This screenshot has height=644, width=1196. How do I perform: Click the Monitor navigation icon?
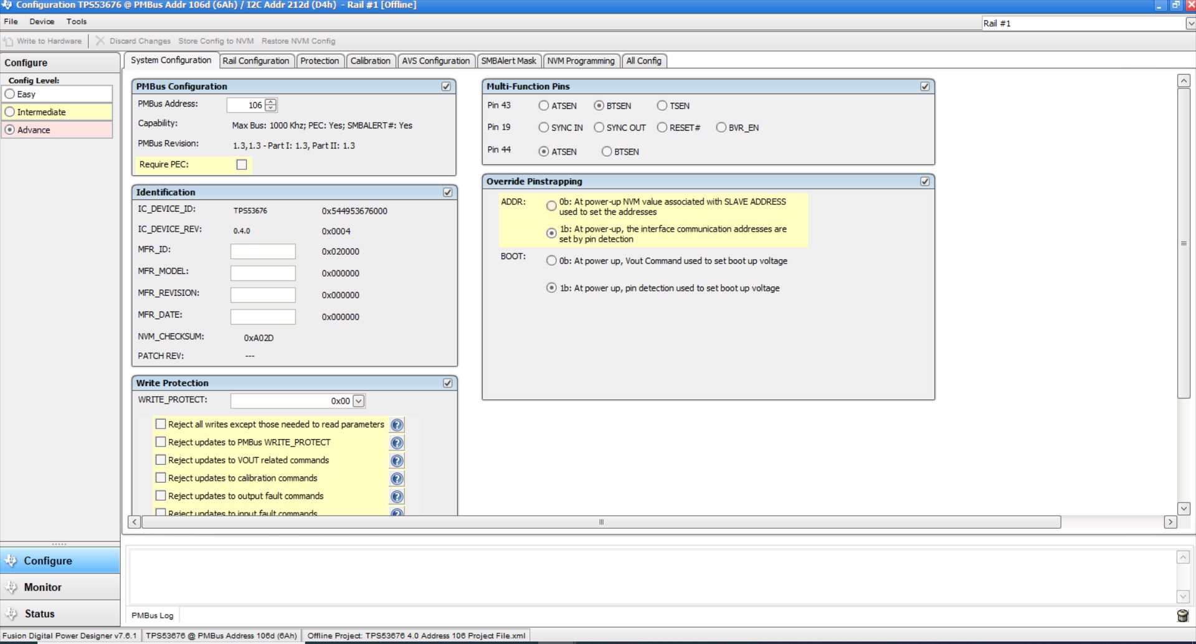point(12,586)
